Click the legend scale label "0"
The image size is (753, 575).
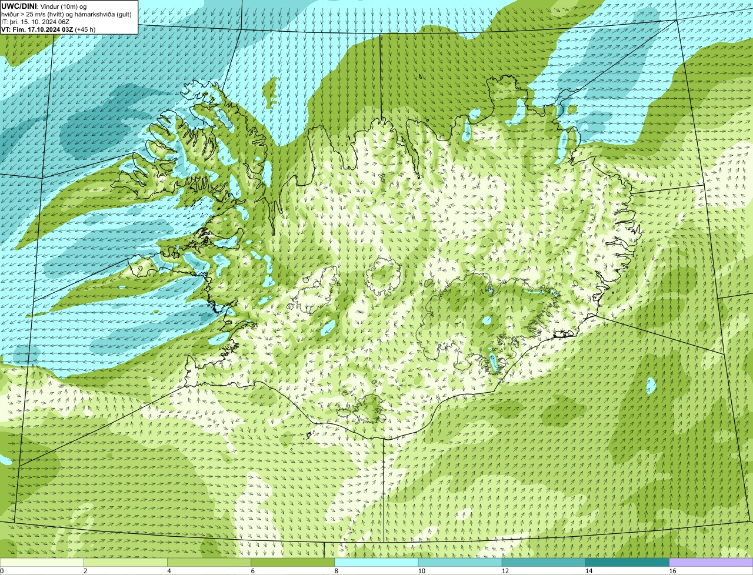[x=2, y=571]
